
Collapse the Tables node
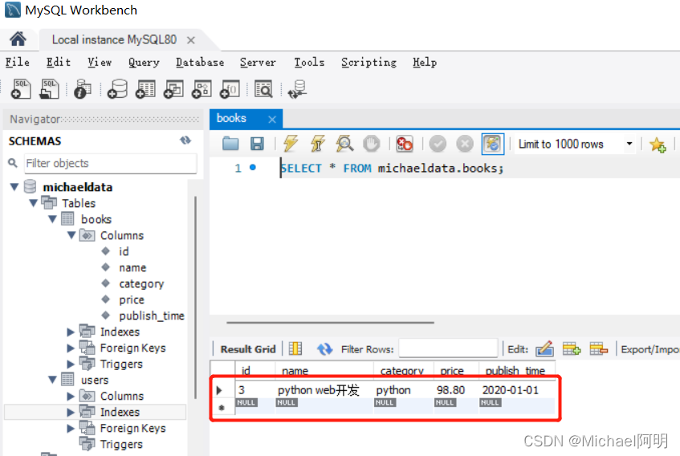[x=34, y=203]
